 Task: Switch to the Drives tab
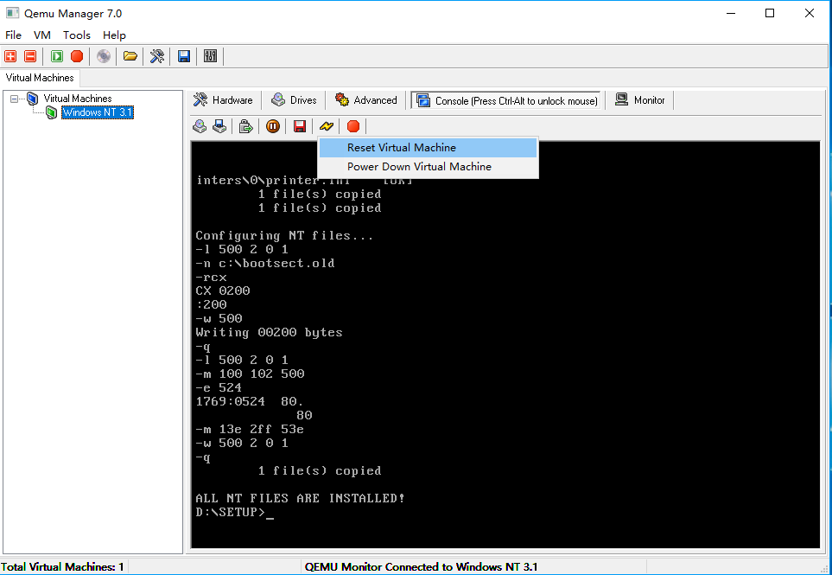coord(294,99)
